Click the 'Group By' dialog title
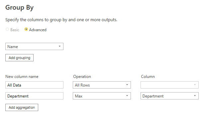The image size is (210, 124). (x=19, y=8)
